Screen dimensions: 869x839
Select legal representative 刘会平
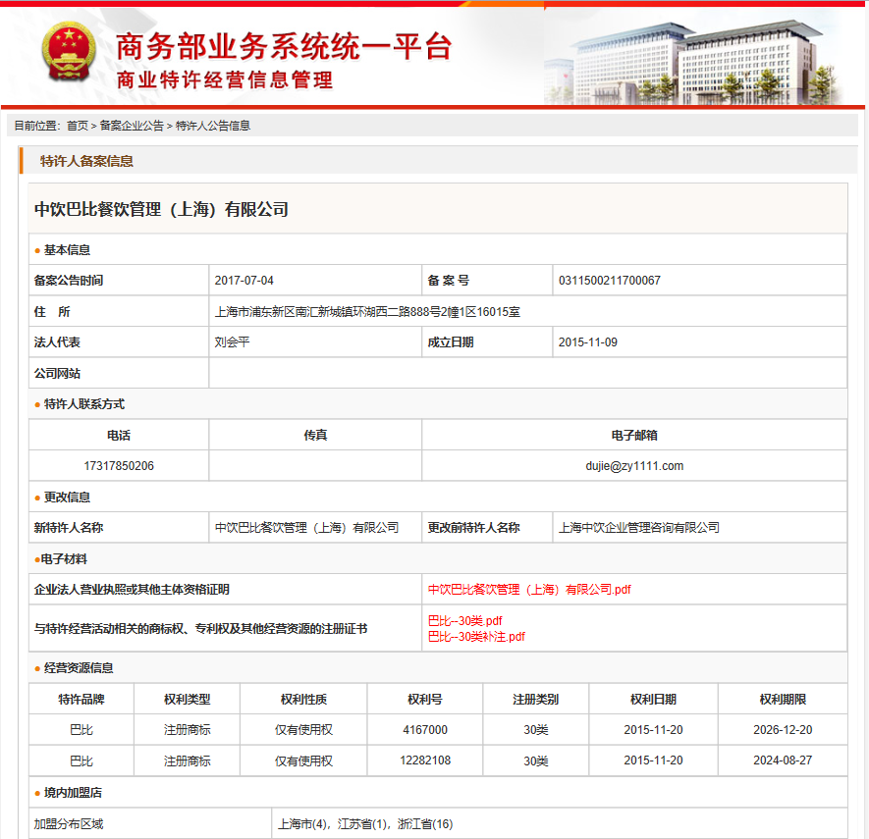coord(232,342)
